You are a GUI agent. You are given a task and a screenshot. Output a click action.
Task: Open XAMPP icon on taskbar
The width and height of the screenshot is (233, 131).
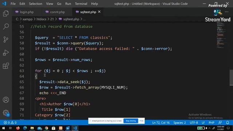pyautogui.click(x=61, y=128)
